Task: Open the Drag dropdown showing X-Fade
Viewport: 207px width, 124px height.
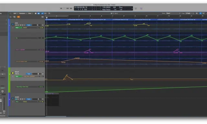Action: click(x=190, y=13)
